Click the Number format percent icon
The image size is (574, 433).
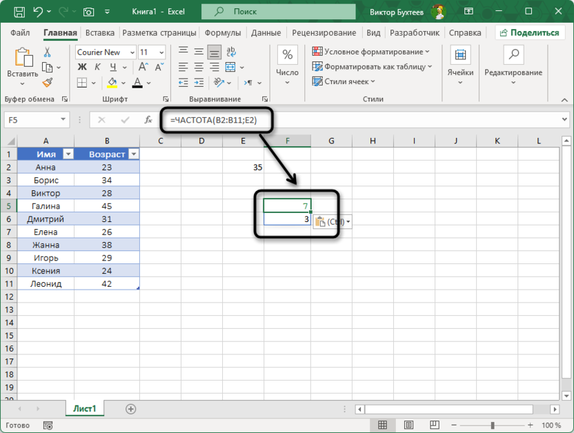tap(287, 56)
